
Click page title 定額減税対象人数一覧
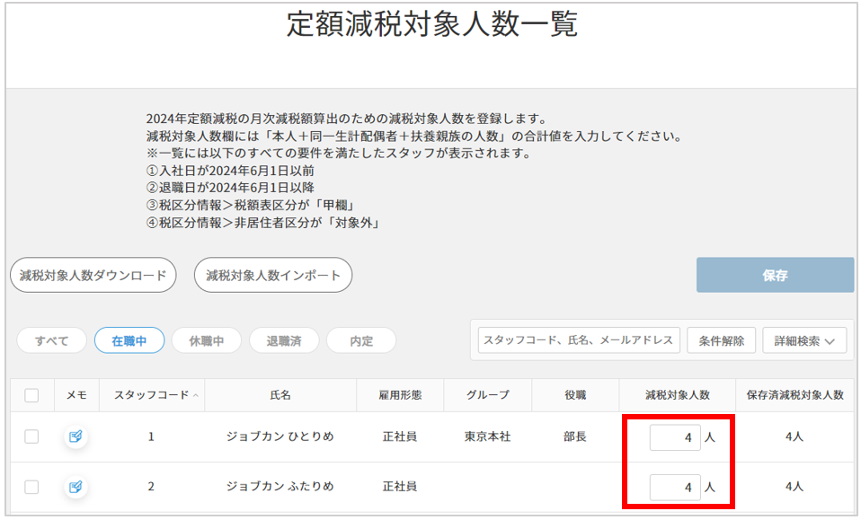(x=431, y=24)
